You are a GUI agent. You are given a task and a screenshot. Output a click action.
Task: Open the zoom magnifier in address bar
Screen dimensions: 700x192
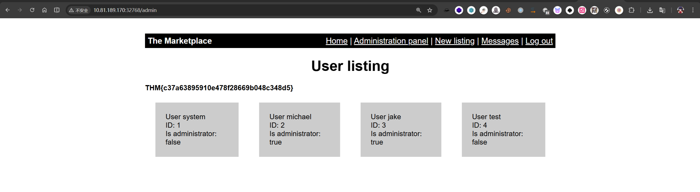[x=418, y=10]
